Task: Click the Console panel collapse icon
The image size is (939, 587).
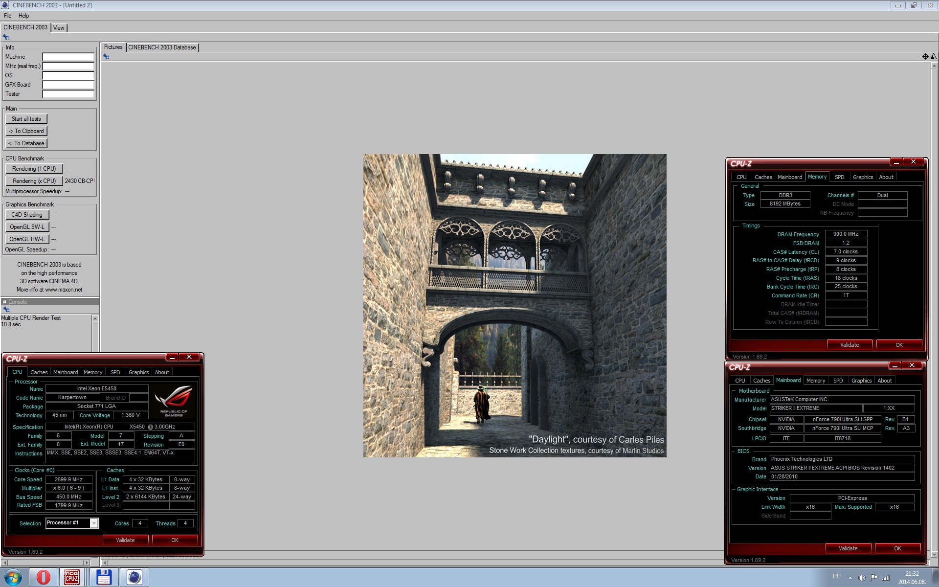Action: point(4,302)
